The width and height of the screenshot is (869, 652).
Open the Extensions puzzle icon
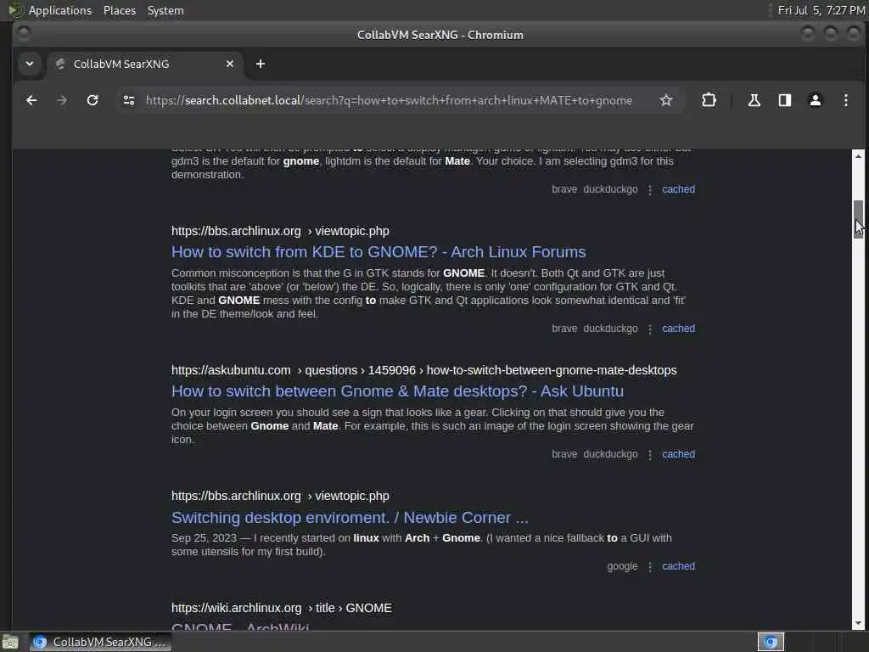[x=709, y=100]
